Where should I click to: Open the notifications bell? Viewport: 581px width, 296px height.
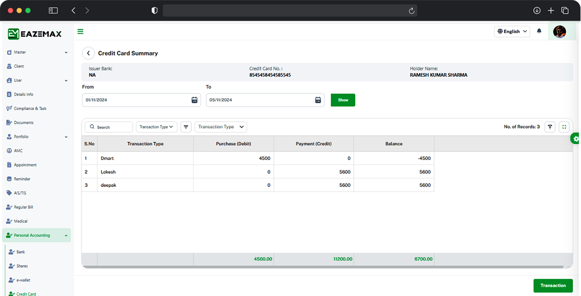[x=539, y=31]
